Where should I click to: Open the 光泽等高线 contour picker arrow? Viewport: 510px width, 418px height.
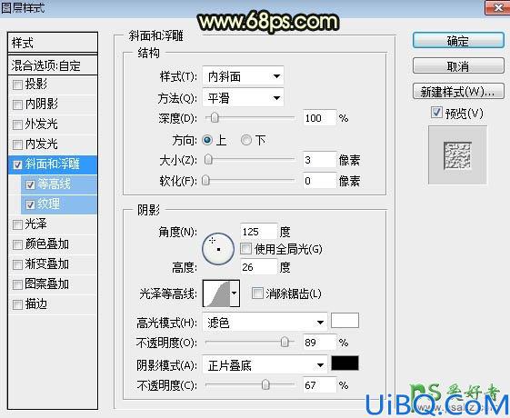point(235,294)
